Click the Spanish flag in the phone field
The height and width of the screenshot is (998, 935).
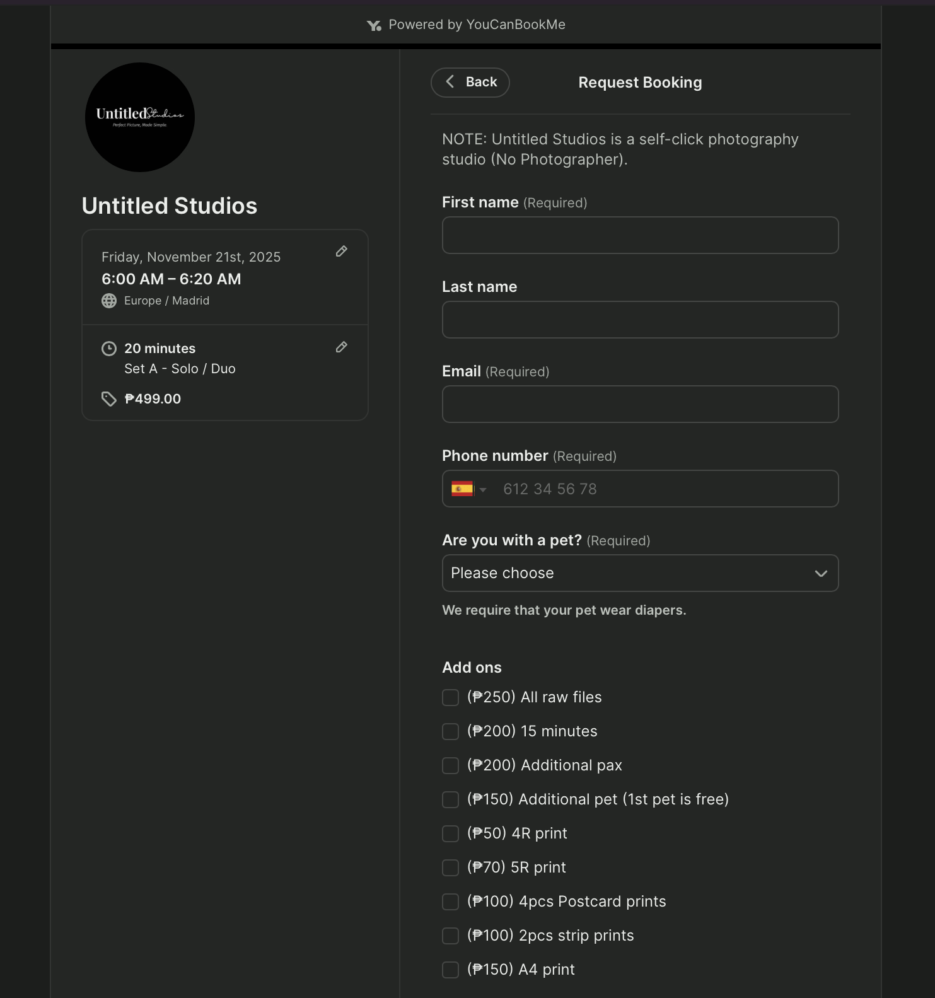coord(463,488)
